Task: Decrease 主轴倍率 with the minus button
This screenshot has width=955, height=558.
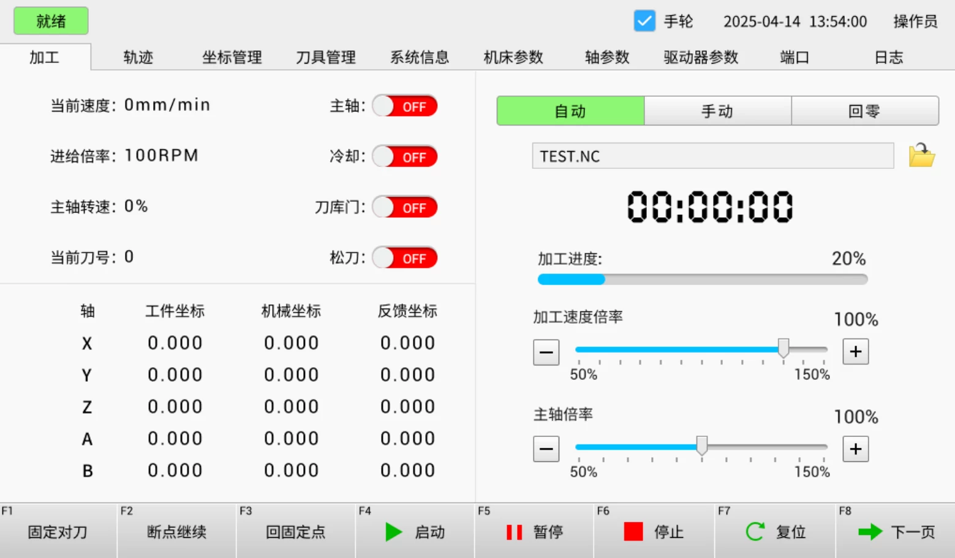Action: pyautogui.click(x=546, y=449)
